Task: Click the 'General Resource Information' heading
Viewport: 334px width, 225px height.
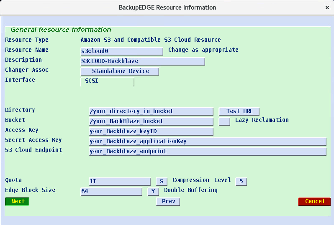Action: click(x=61, y=30)
